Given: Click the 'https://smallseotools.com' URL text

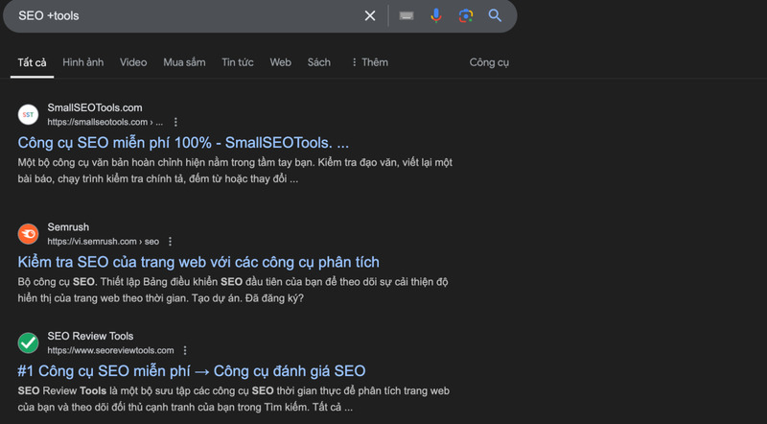Looking at the screenshot, I should point(98,122).
